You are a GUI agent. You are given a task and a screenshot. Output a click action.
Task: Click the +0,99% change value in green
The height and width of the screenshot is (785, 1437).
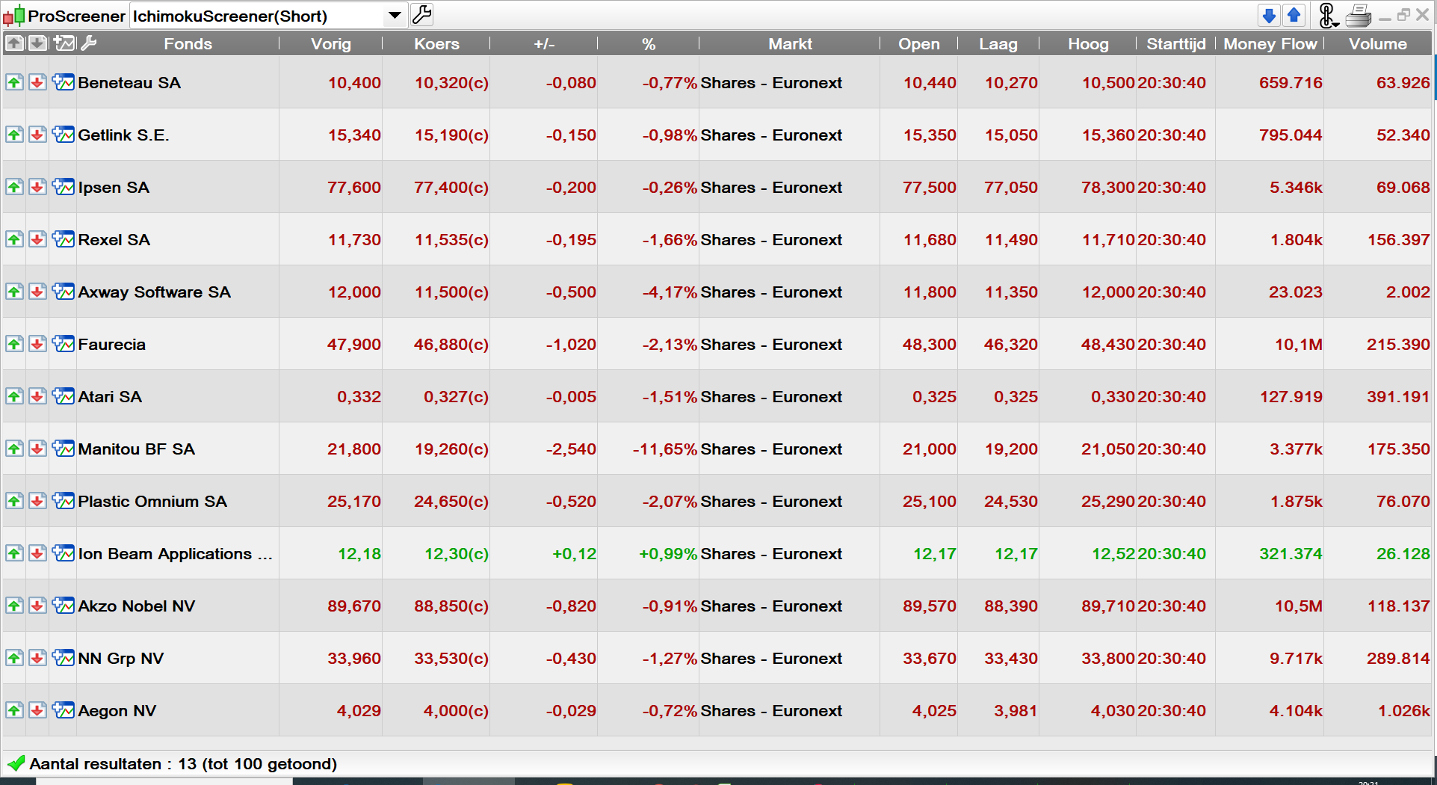tap(668, 554)
